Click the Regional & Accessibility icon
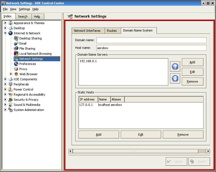The width and height of the screenshot is (216, 172). [11, 95]
